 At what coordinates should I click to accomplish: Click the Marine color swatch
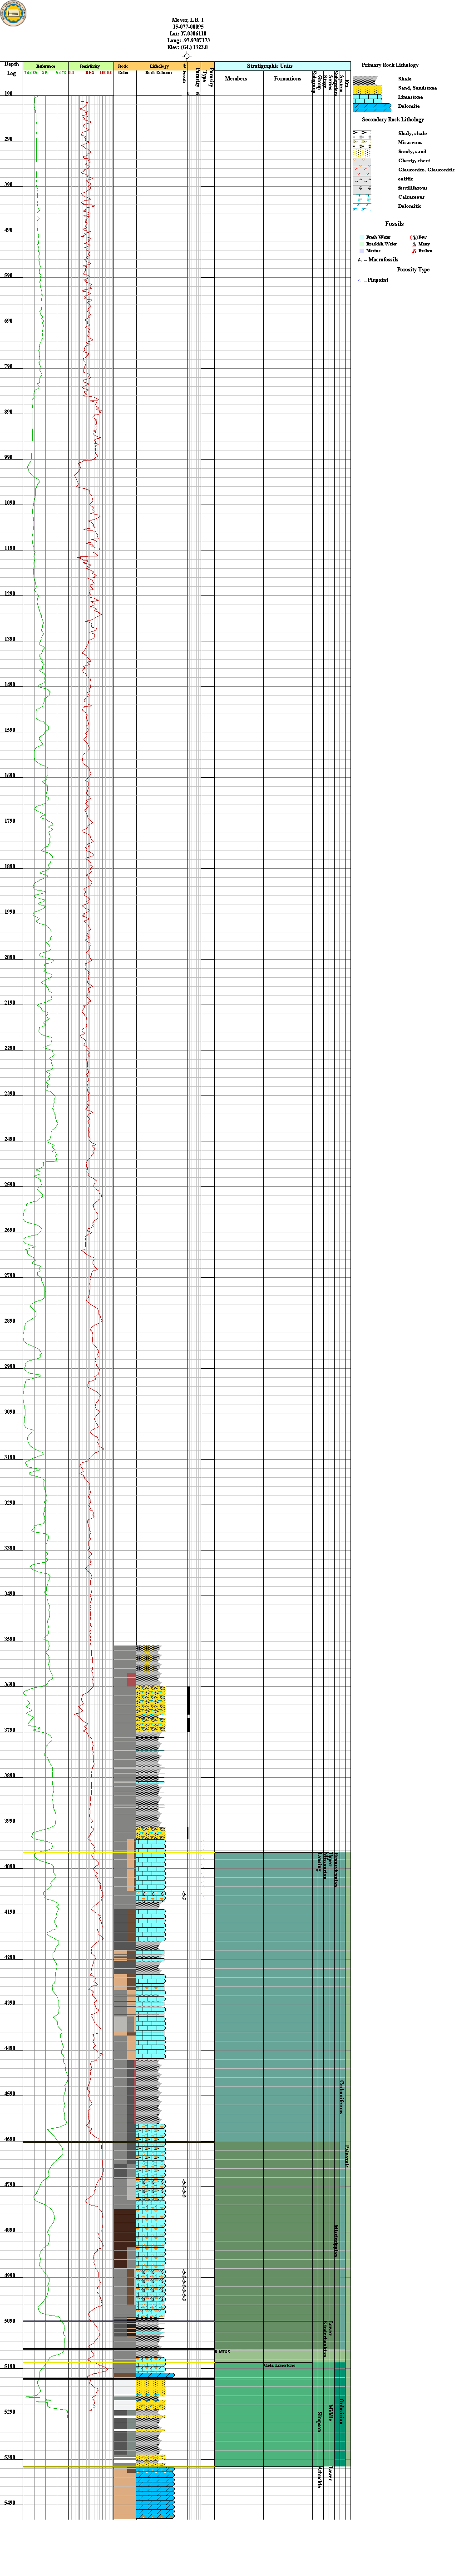(x=361, y=251)
